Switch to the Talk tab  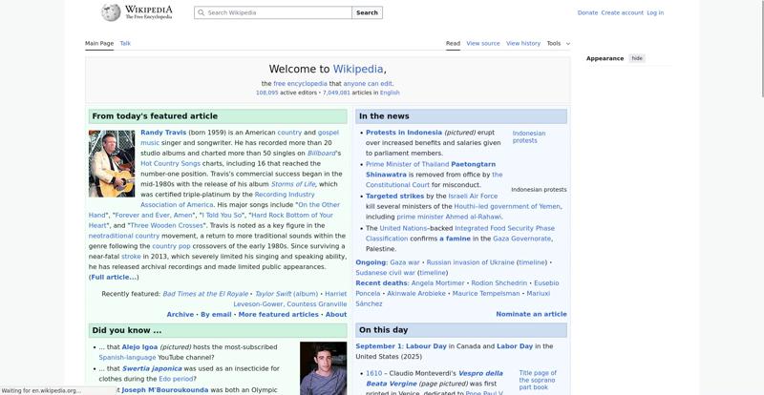coord(125,43)
